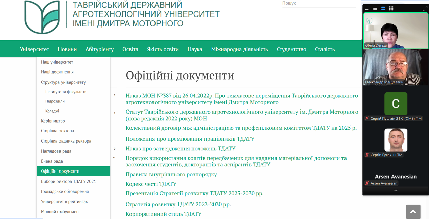The width and height of the screenshot is (429, 219).
Task: Open Статут ТДАТУ нова редакція link
Action: pyautogui.click(x=242, y=115)
